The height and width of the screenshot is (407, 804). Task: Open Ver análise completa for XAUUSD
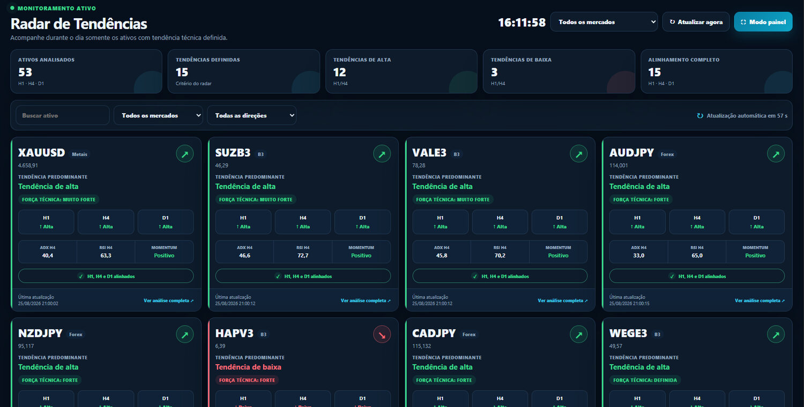(168, 300)
